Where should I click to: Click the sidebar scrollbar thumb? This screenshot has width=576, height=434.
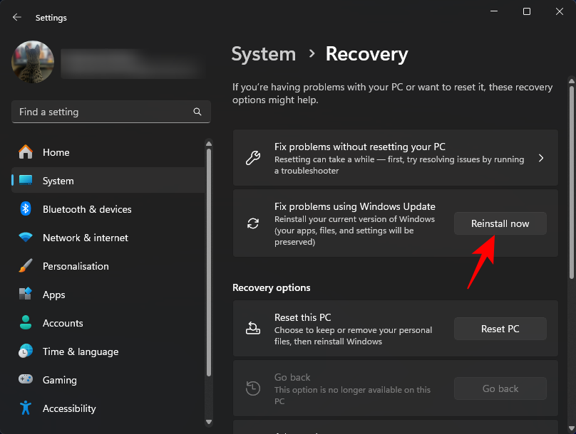[x=209, y=262]
